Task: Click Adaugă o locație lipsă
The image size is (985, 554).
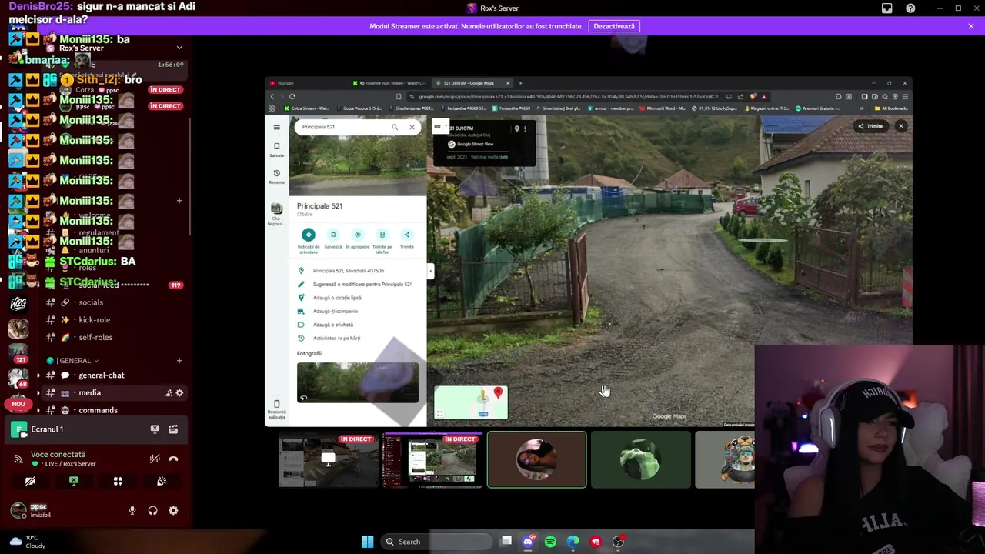Action: tap(337, 298)
